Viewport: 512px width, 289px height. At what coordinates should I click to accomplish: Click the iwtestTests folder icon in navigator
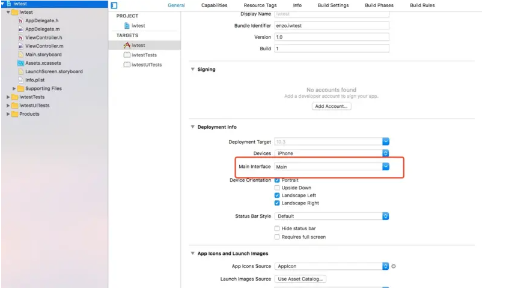[x=14, y=97]
